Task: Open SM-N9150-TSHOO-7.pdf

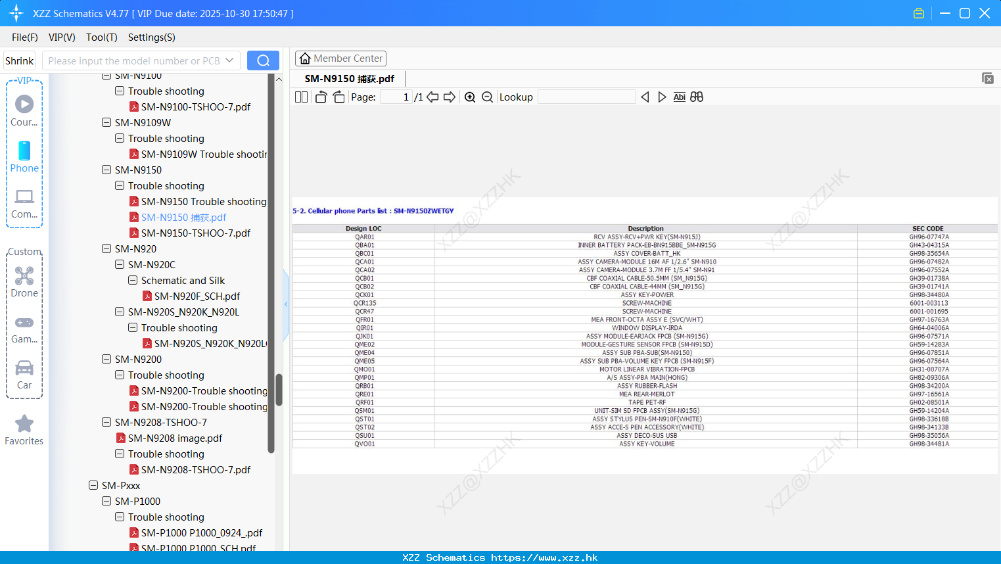Action: click(196, 233)
